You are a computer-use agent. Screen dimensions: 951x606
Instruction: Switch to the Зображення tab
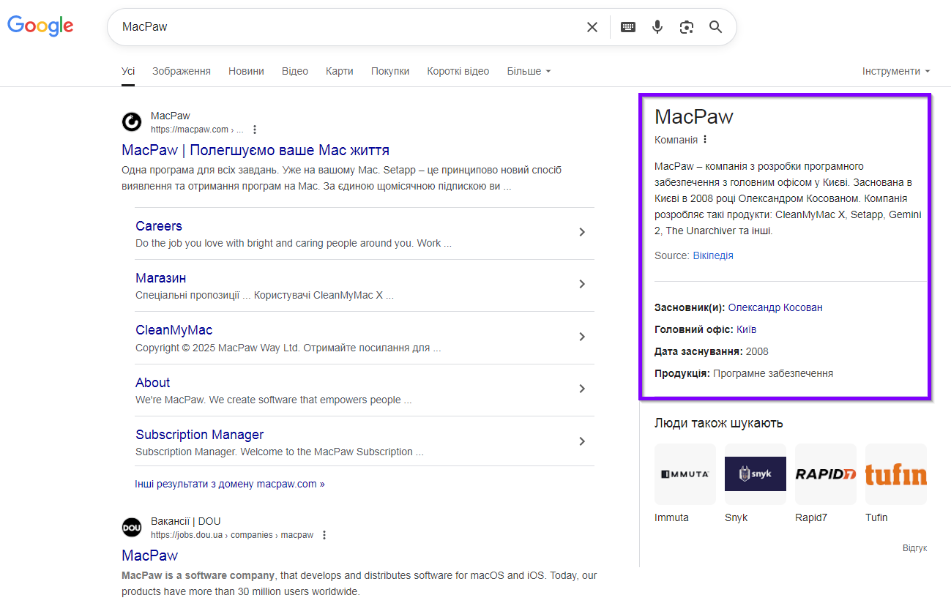(x=182, y=71)
